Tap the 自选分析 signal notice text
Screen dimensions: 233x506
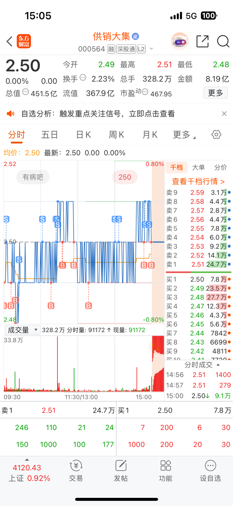click(x=98, y=114)
